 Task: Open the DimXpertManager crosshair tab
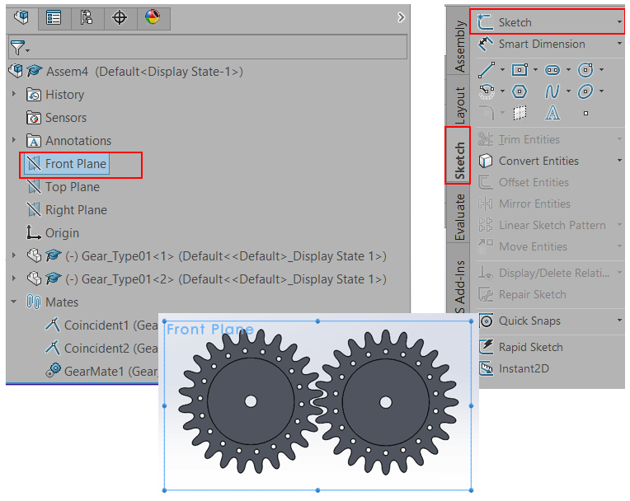120,17
